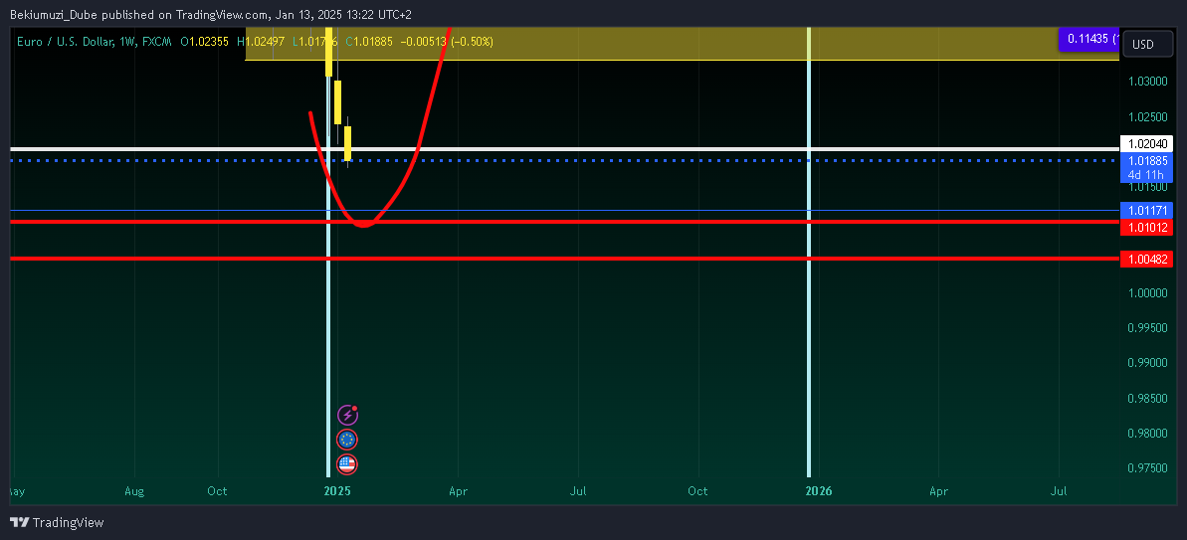Click the lightning bolt event icon
This screenshot has height=540, width=1187.
[346, 415]
